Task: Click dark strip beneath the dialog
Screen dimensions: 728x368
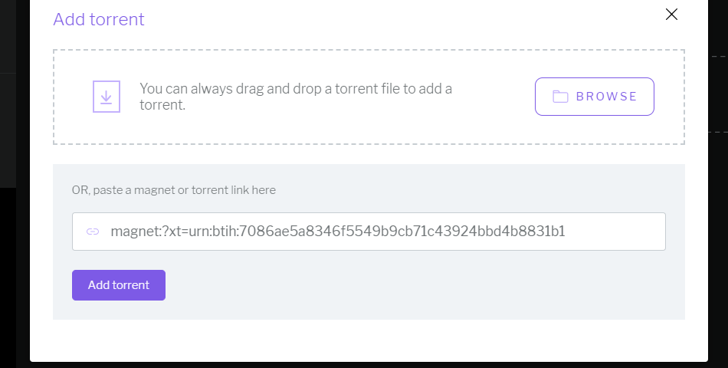Action: [369, 365]
